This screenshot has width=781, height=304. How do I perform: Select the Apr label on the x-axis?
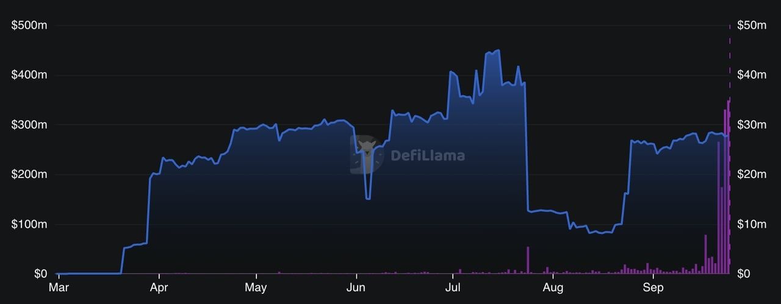[x=159, y=286]
